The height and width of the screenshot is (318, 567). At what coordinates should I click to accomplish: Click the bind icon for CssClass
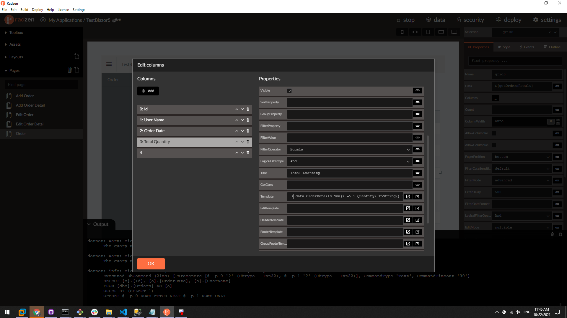coord(418,185)
